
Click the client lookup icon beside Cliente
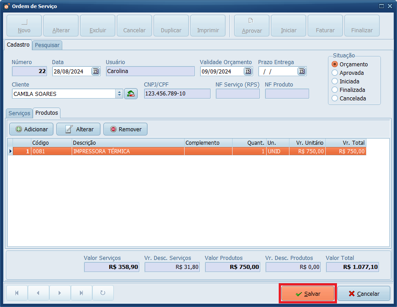coord(131,94)
